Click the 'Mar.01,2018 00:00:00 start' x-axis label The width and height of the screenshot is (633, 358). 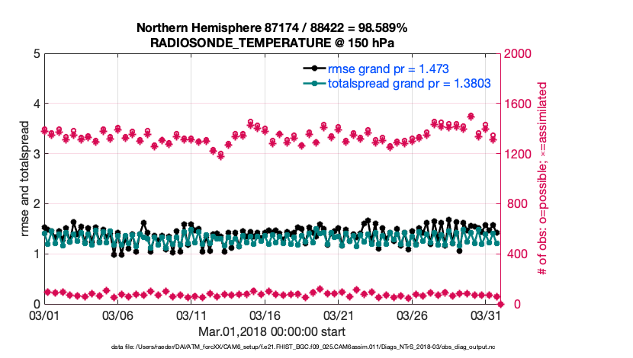click(x=272, y=332)
